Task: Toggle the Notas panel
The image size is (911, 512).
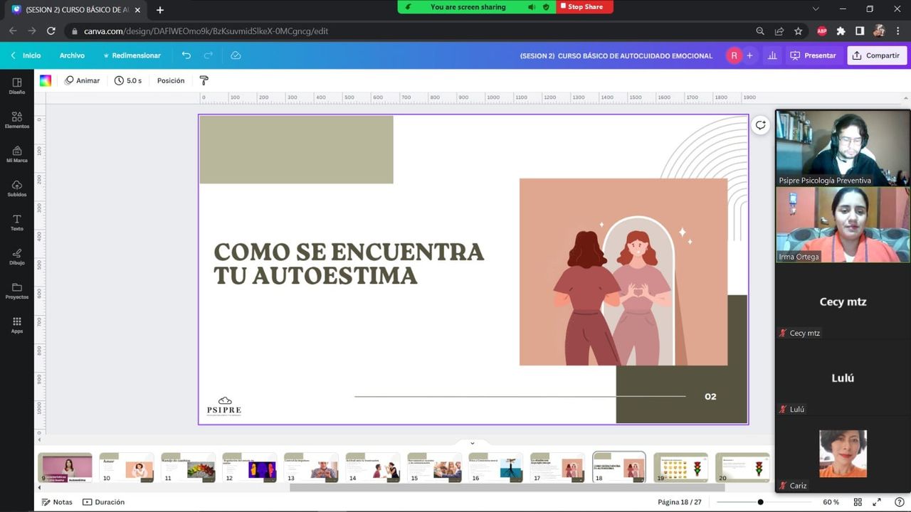Action: coord(57,502)
